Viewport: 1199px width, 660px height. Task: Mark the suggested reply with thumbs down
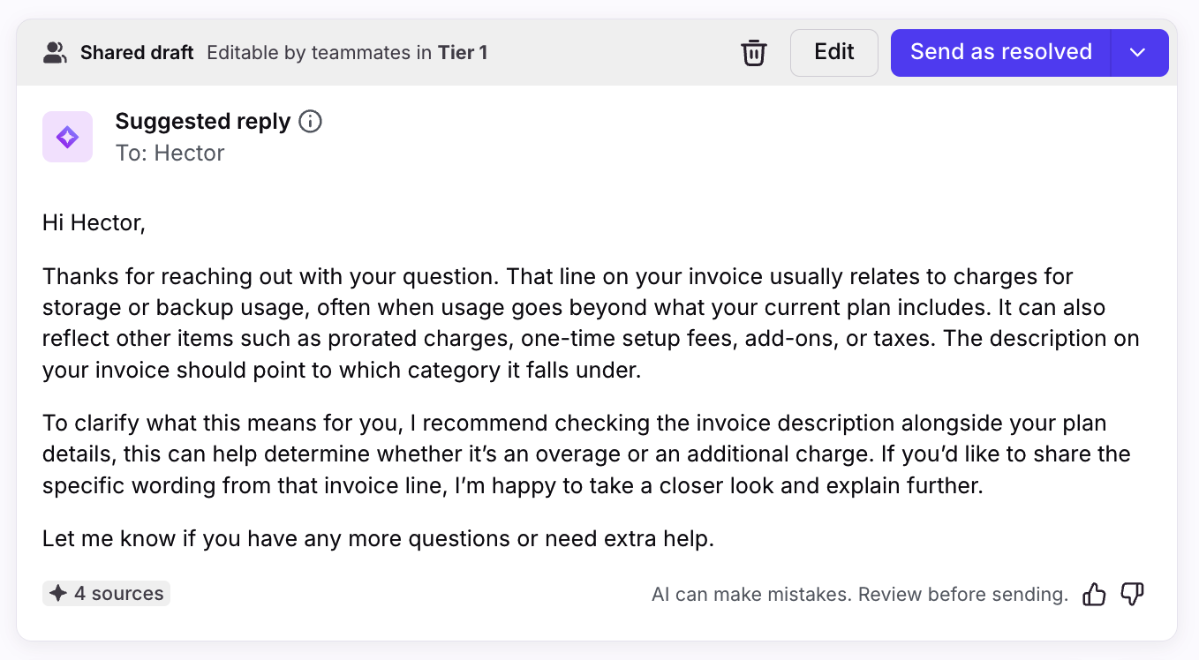click(x=1132, y=595)
